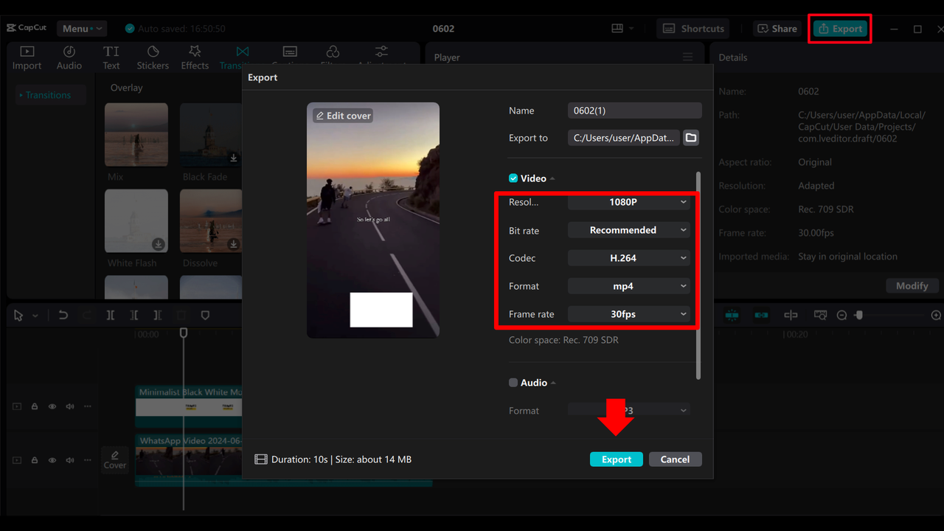Select the Split clip icon

tap(111, 315)
